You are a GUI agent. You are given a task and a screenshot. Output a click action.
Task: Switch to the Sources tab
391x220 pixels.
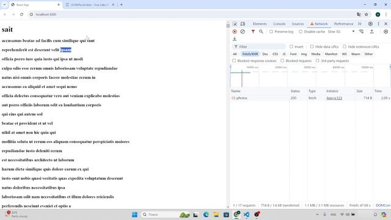298,24
